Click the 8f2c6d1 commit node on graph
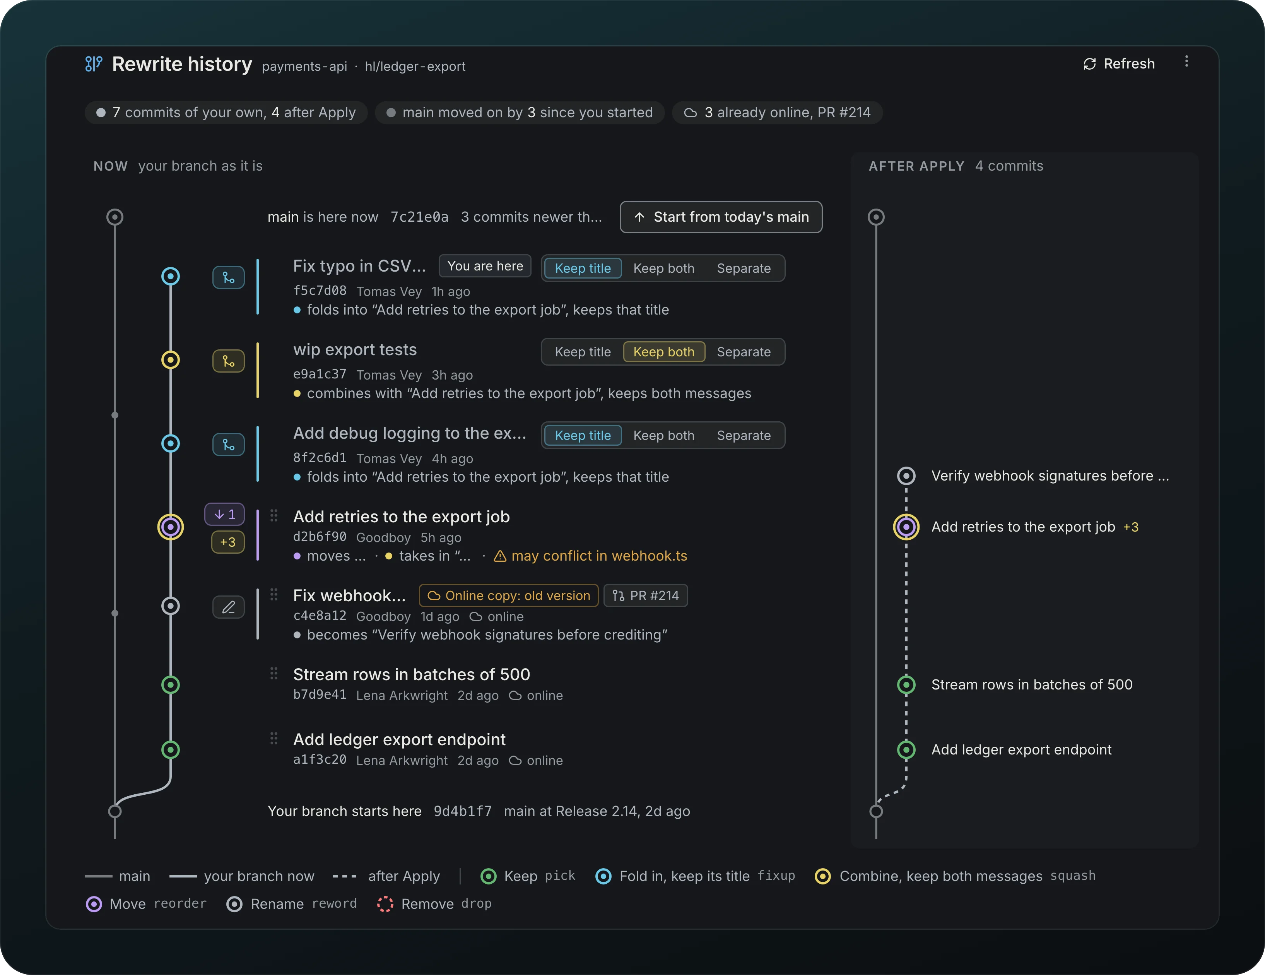Viewport: 1265px width, 975px height. [170, 443]
